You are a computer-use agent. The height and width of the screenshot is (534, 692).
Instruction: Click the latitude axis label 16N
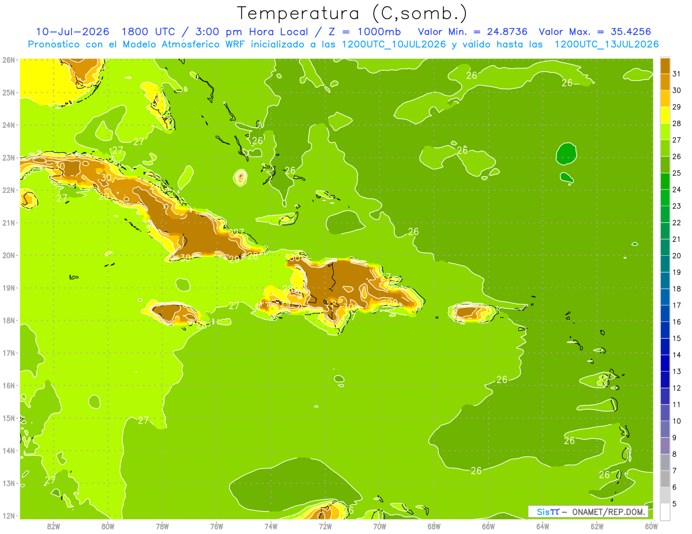8,385
